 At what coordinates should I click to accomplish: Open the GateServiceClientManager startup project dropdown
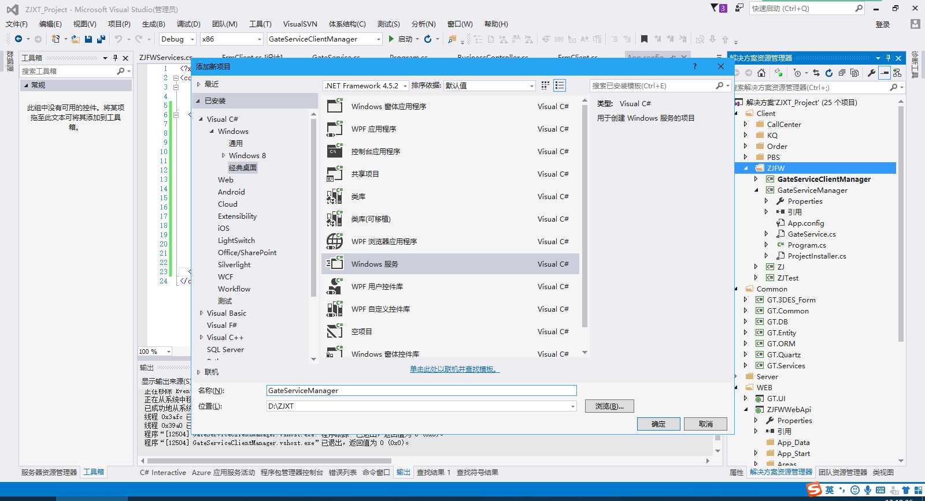324,39
